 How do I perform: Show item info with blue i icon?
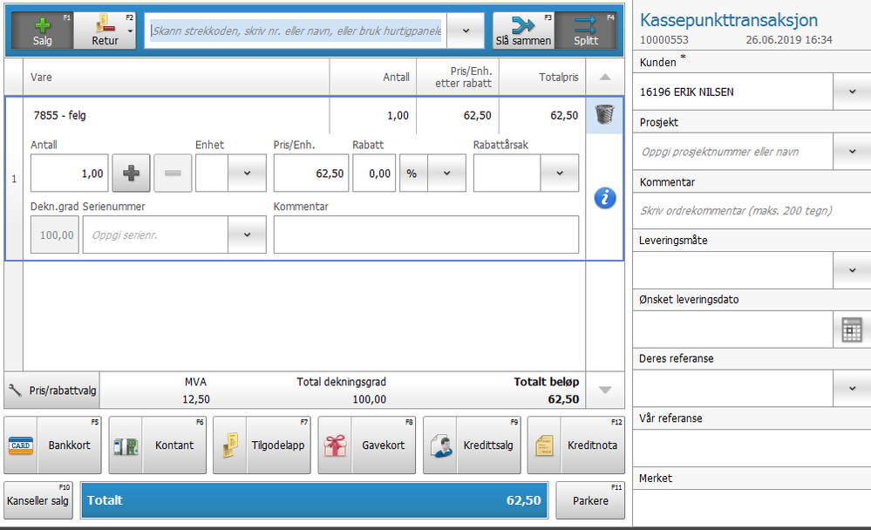pyautogui.click(x=605, y=198)
